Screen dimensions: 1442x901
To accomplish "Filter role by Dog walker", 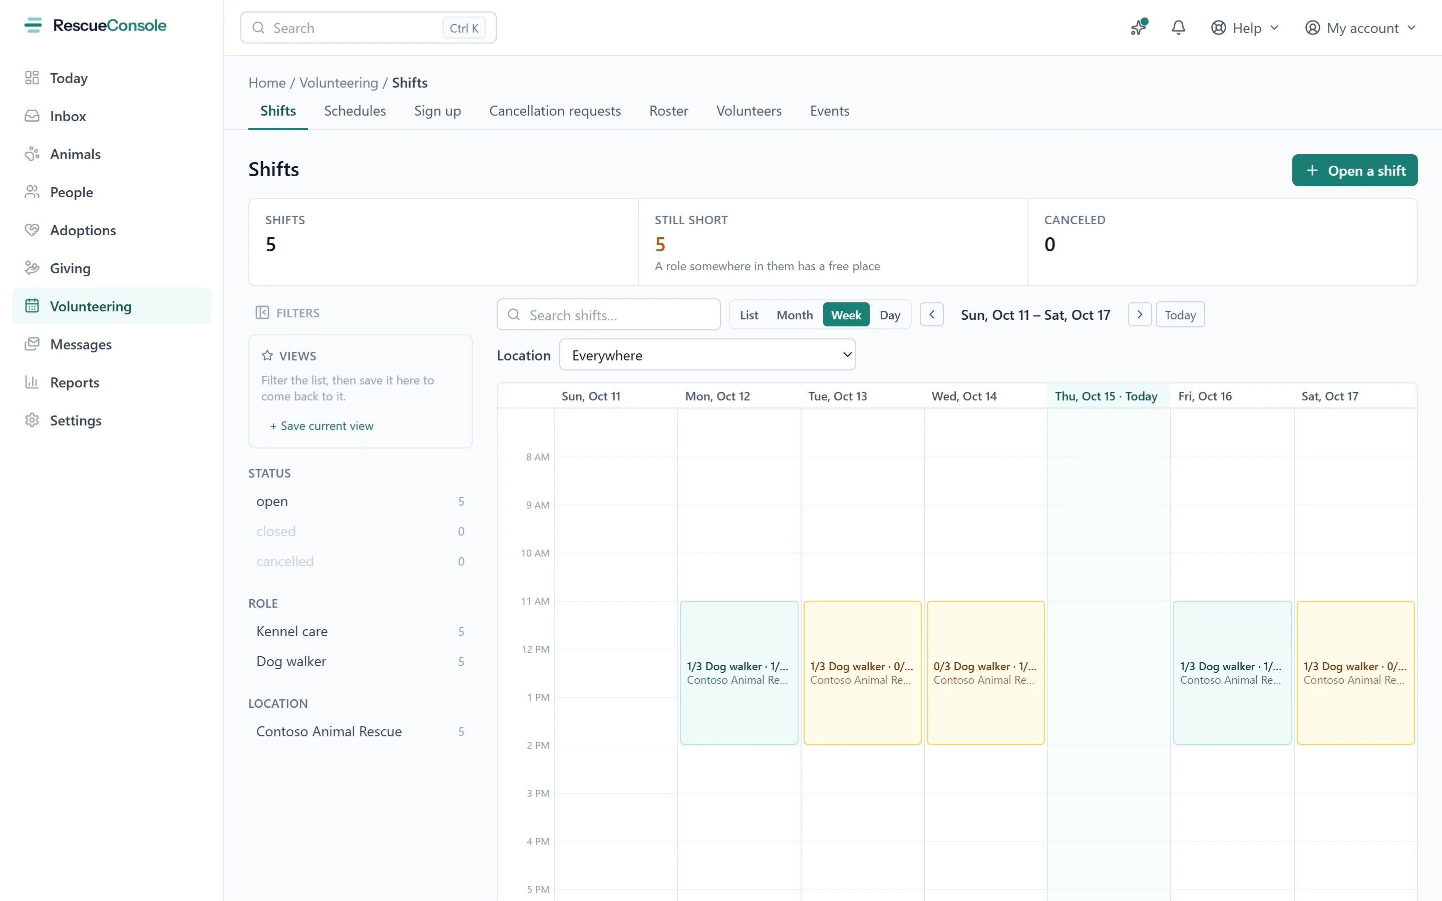I will (x=360, y=661).
